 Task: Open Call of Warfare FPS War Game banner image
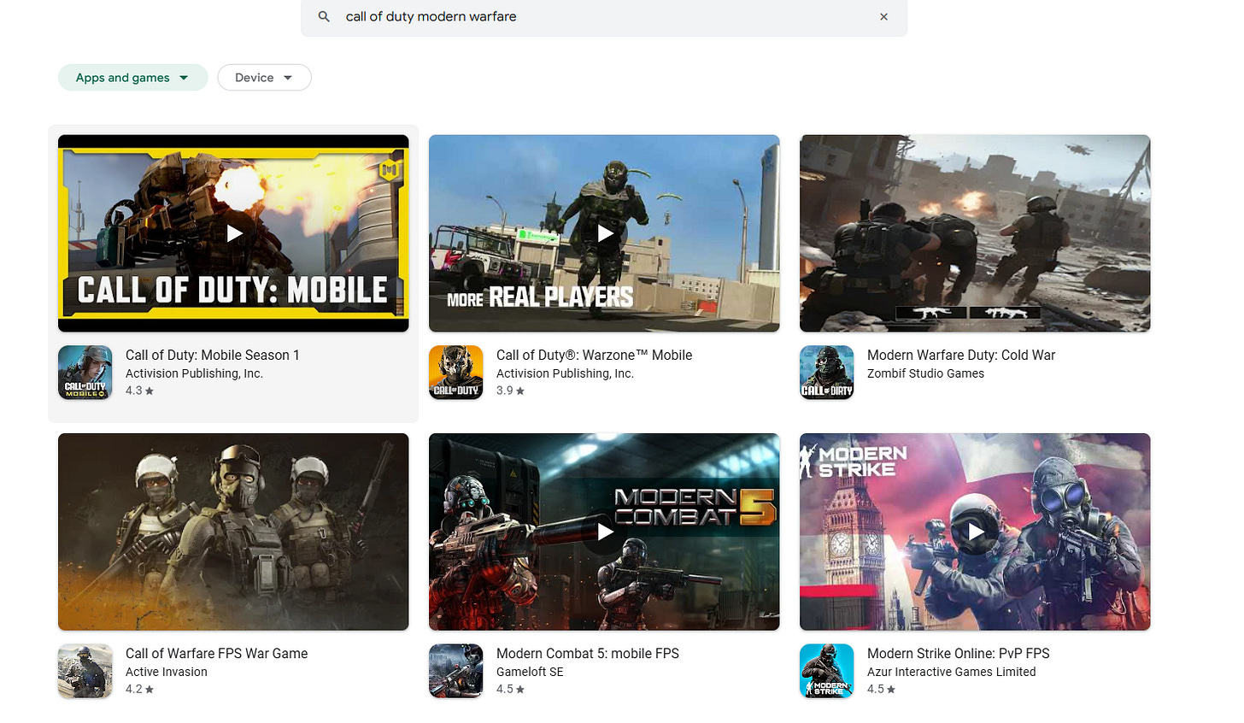tap(233, 532)
